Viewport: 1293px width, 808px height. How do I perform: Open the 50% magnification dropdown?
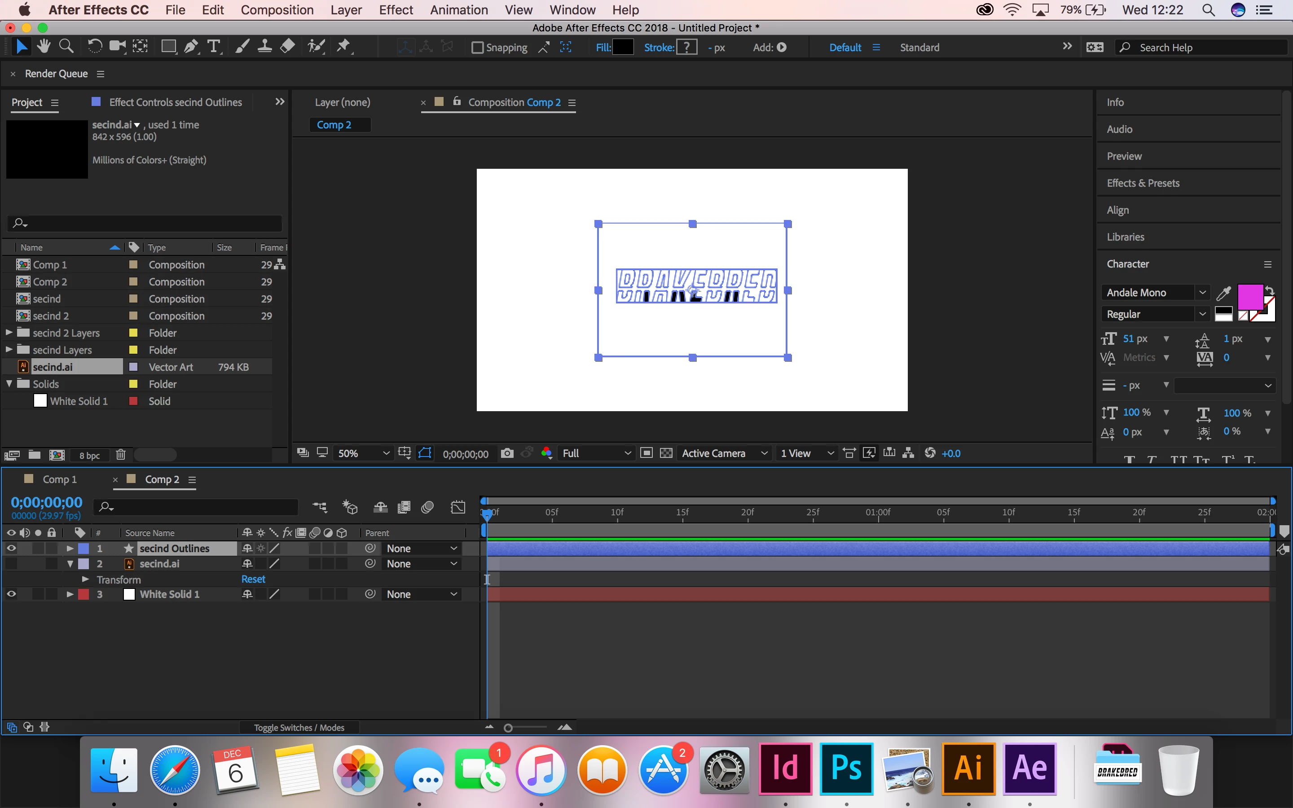pos(363,453)
